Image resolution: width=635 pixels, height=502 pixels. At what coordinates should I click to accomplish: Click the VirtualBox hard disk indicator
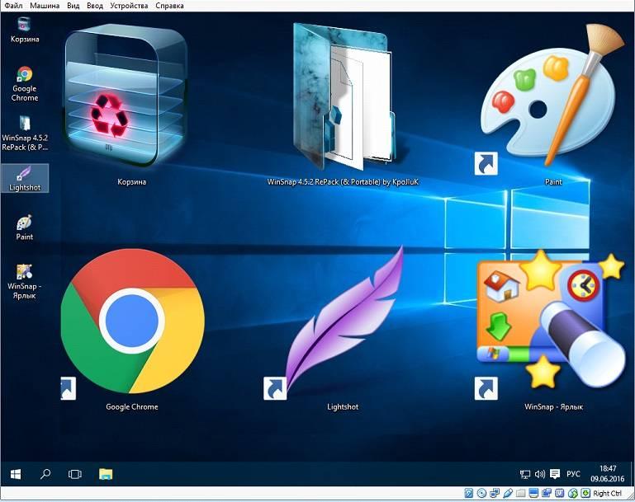469,493
